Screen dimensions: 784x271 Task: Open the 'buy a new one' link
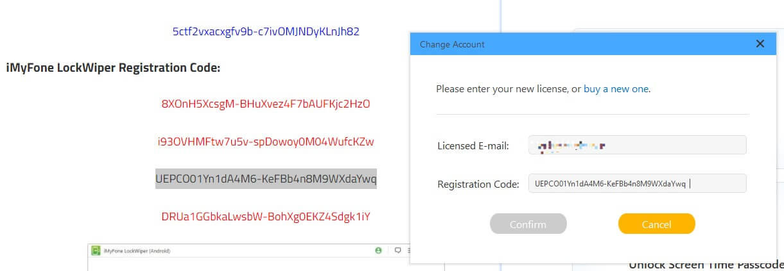tap(616, 89)
